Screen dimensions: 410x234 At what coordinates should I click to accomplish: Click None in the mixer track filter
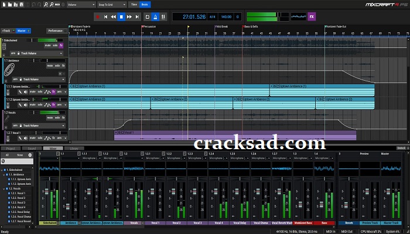tap(20, 155)
